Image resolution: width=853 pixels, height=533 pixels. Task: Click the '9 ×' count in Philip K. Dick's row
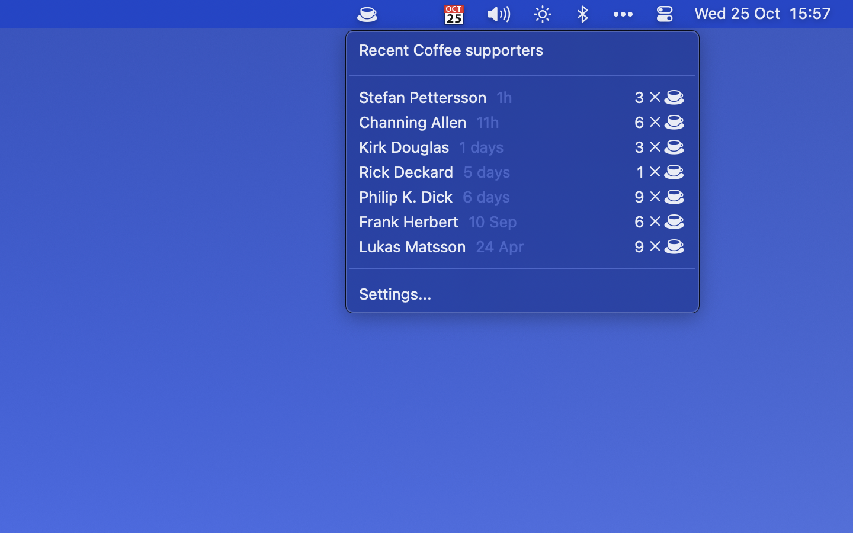click(647, 197)
